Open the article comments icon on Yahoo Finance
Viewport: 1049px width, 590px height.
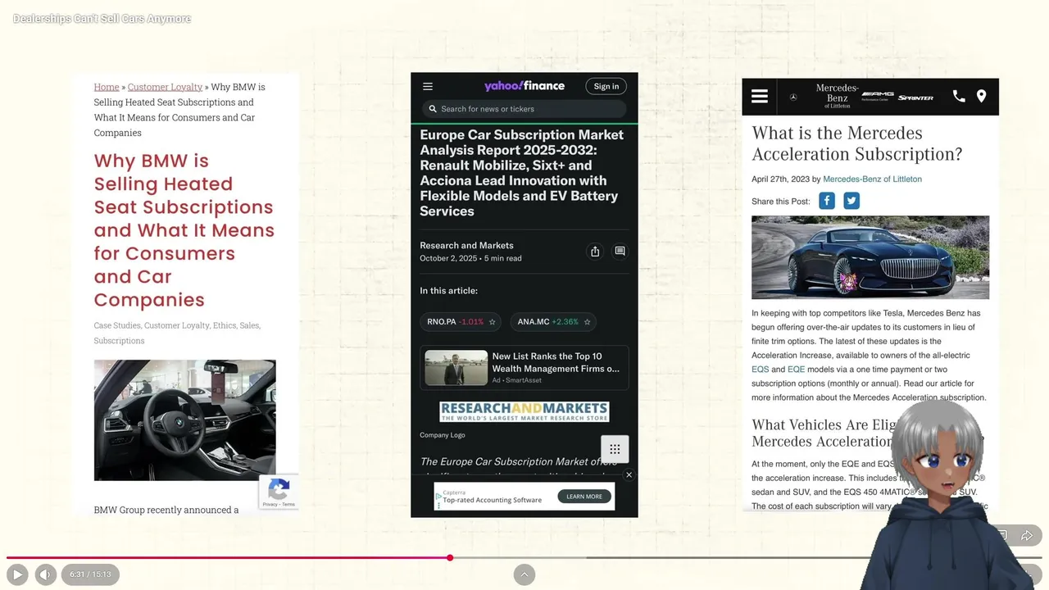point(620,252)
